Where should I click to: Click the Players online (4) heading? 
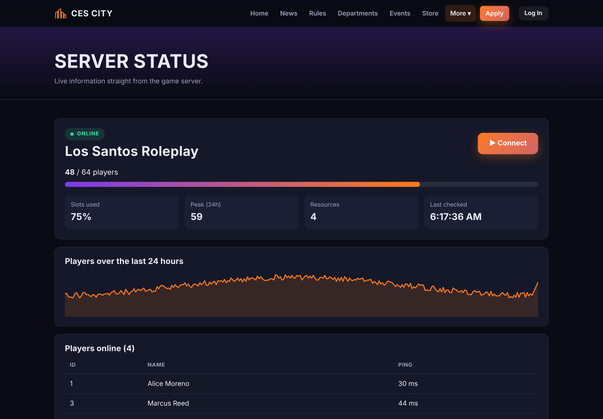(100, 348)
